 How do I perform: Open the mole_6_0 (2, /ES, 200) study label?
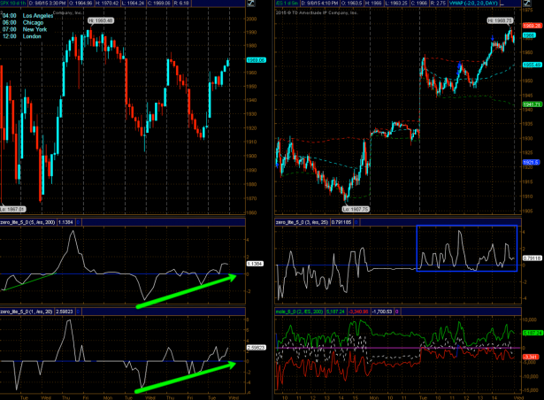[299, 312]
